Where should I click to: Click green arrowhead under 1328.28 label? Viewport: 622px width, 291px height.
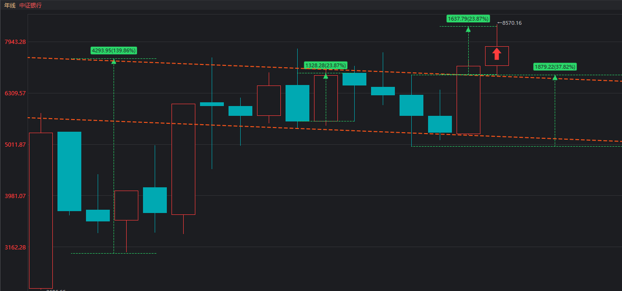pyautogui.click(x=326, y=76)
